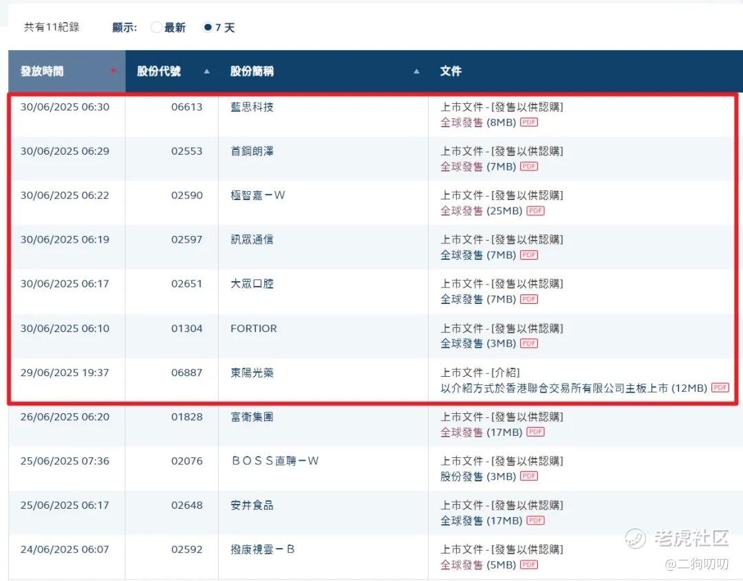This screenshot has width=743, height=581.
Task: Click stock name 訊眾通信
Action: (252, 239)
